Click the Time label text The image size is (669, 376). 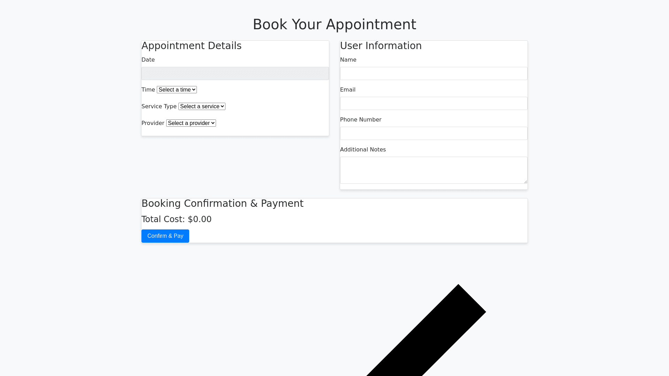148,90
